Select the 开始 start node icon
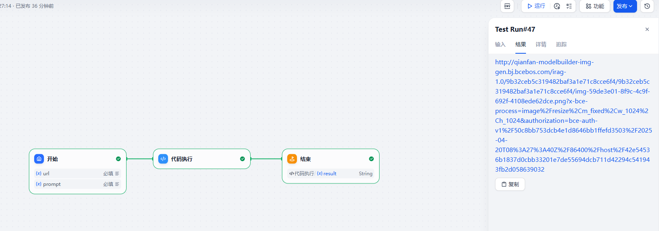This screenshot has width=659, height=231. coord(39,159)
